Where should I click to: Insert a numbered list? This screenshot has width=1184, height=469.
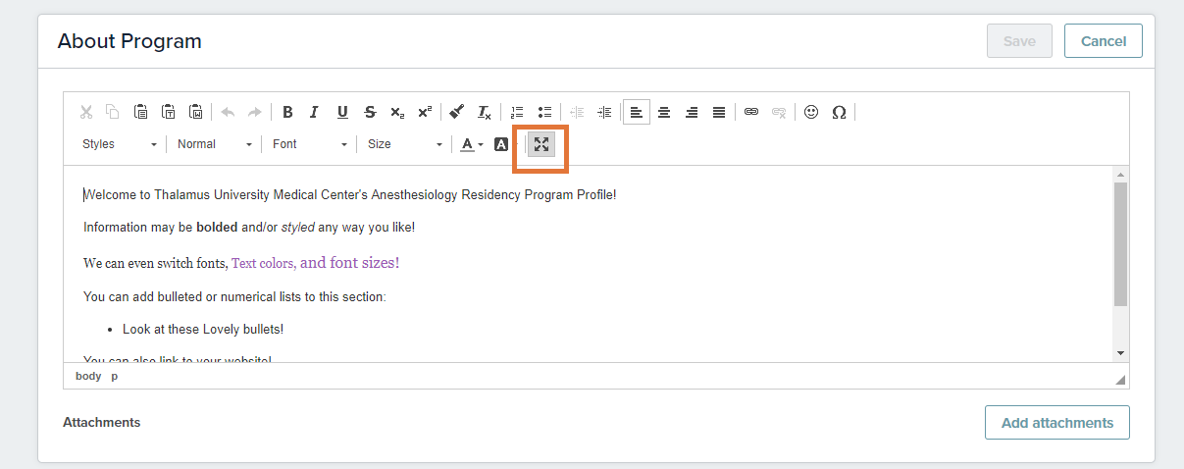point(517,112)
